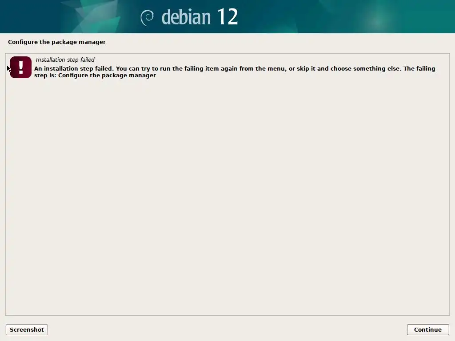
Task: Select the "Configure the package manager" page heading
Action: [x=57, y=42]
